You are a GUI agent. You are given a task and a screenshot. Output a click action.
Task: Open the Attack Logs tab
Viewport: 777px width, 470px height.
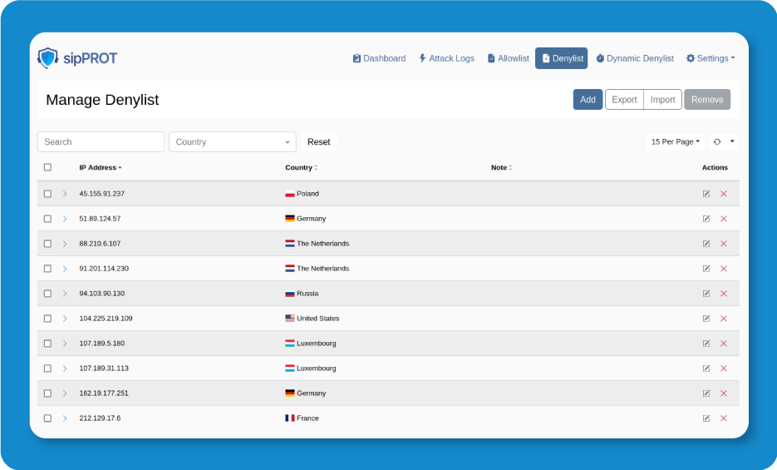coord(446,58)
